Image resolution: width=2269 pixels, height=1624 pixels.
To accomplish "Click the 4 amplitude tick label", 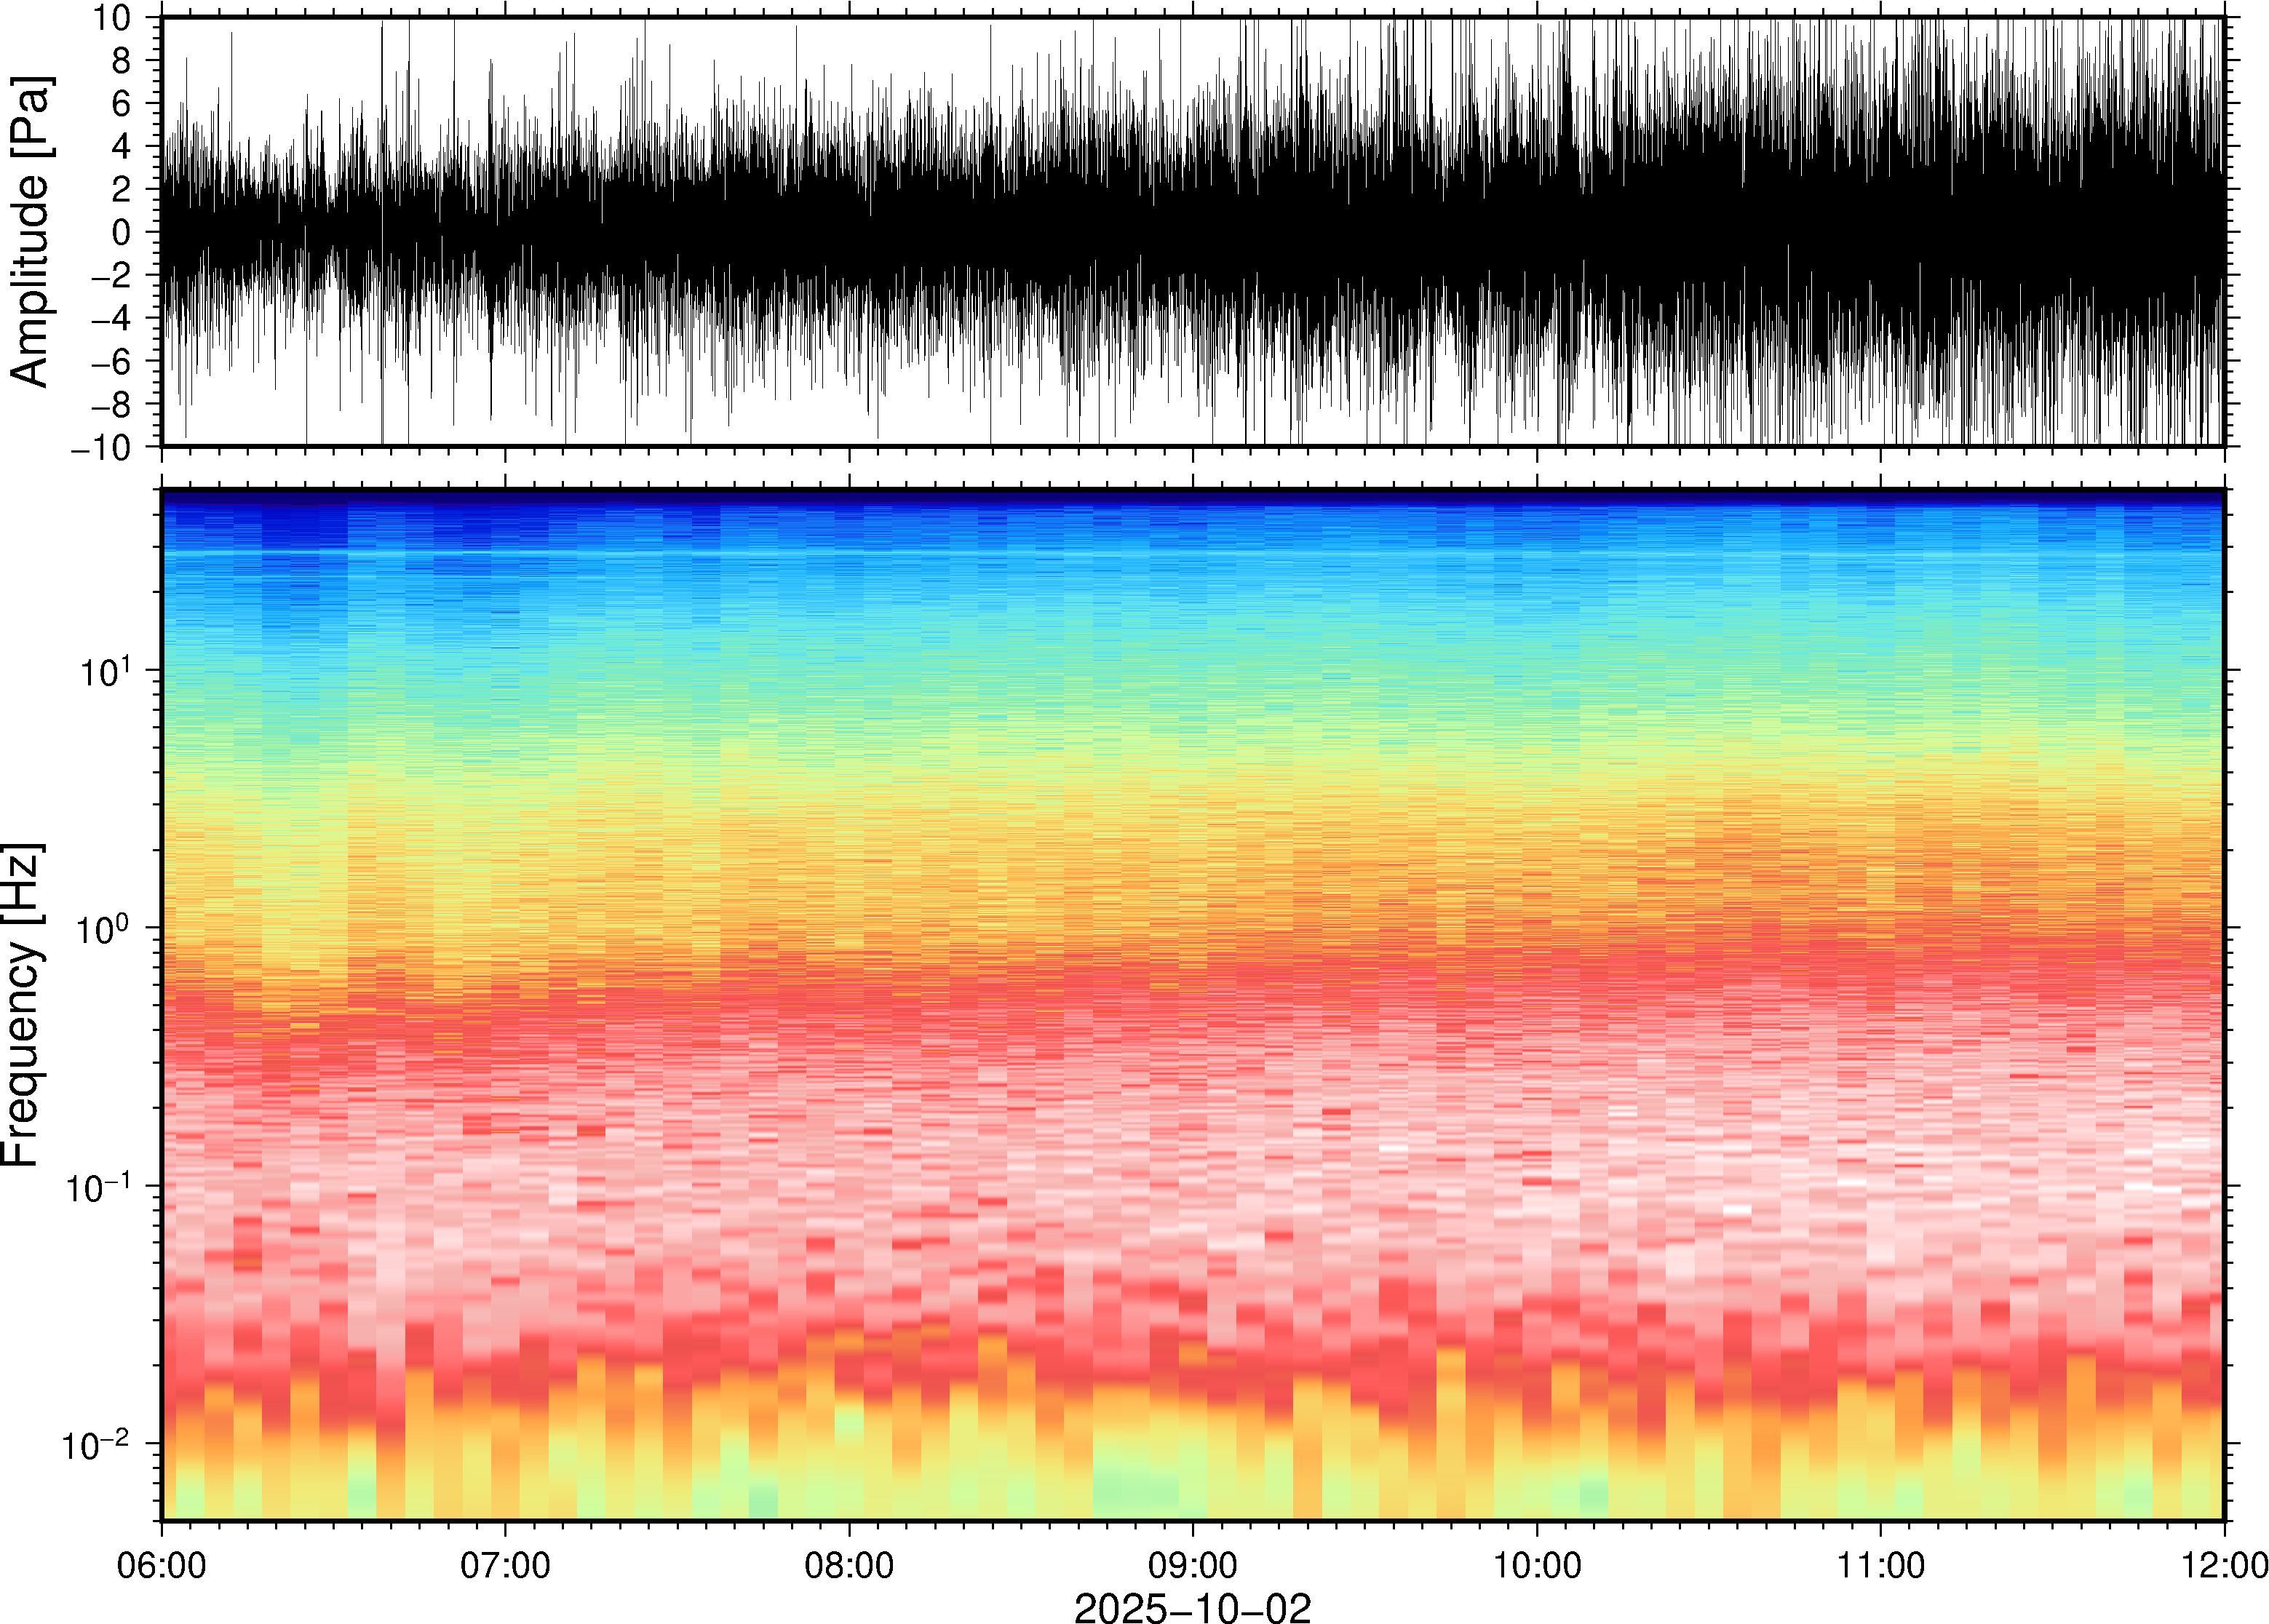I will pyautogui.click(x=122, y=146).
